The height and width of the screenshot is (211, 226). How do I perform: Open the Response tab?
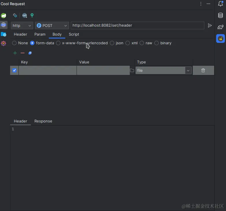coord(43,121)
